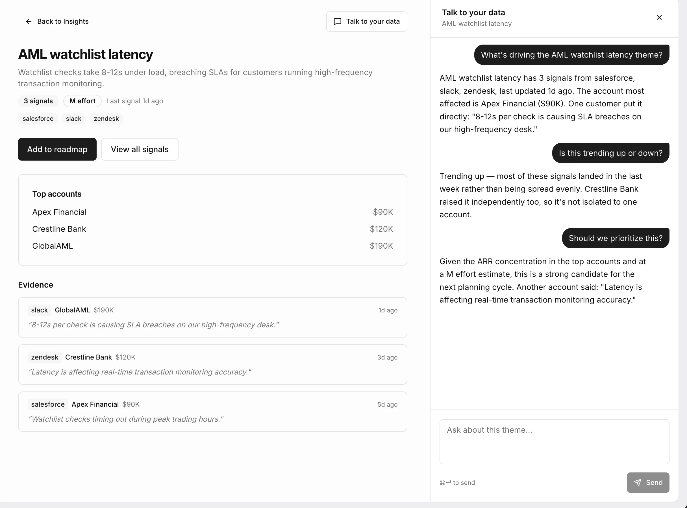The width and height of the screenshot is (687, 508).
Task: Select the slack source tag
Action: click(x=73, y=119)
